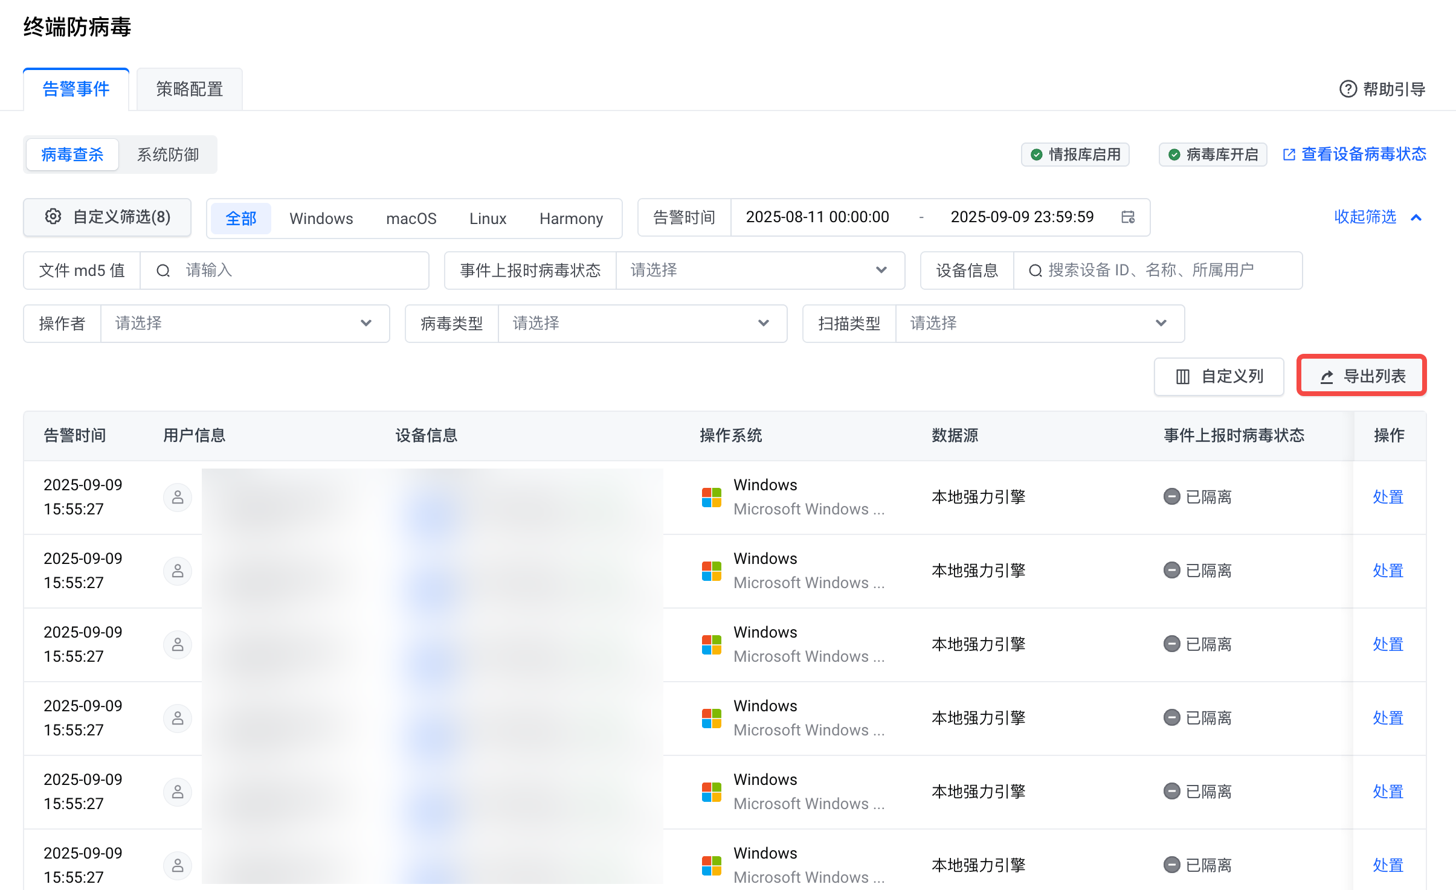Click the 病毒库开启 status badge
Viewport: 1456px width, 890px height.
1213,155
